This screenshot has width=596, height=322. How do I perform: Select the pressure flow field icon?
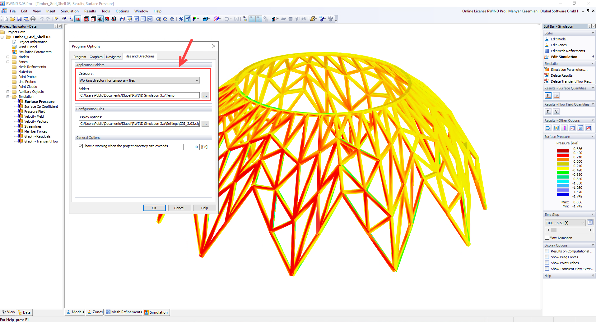[x=548, y=111]
